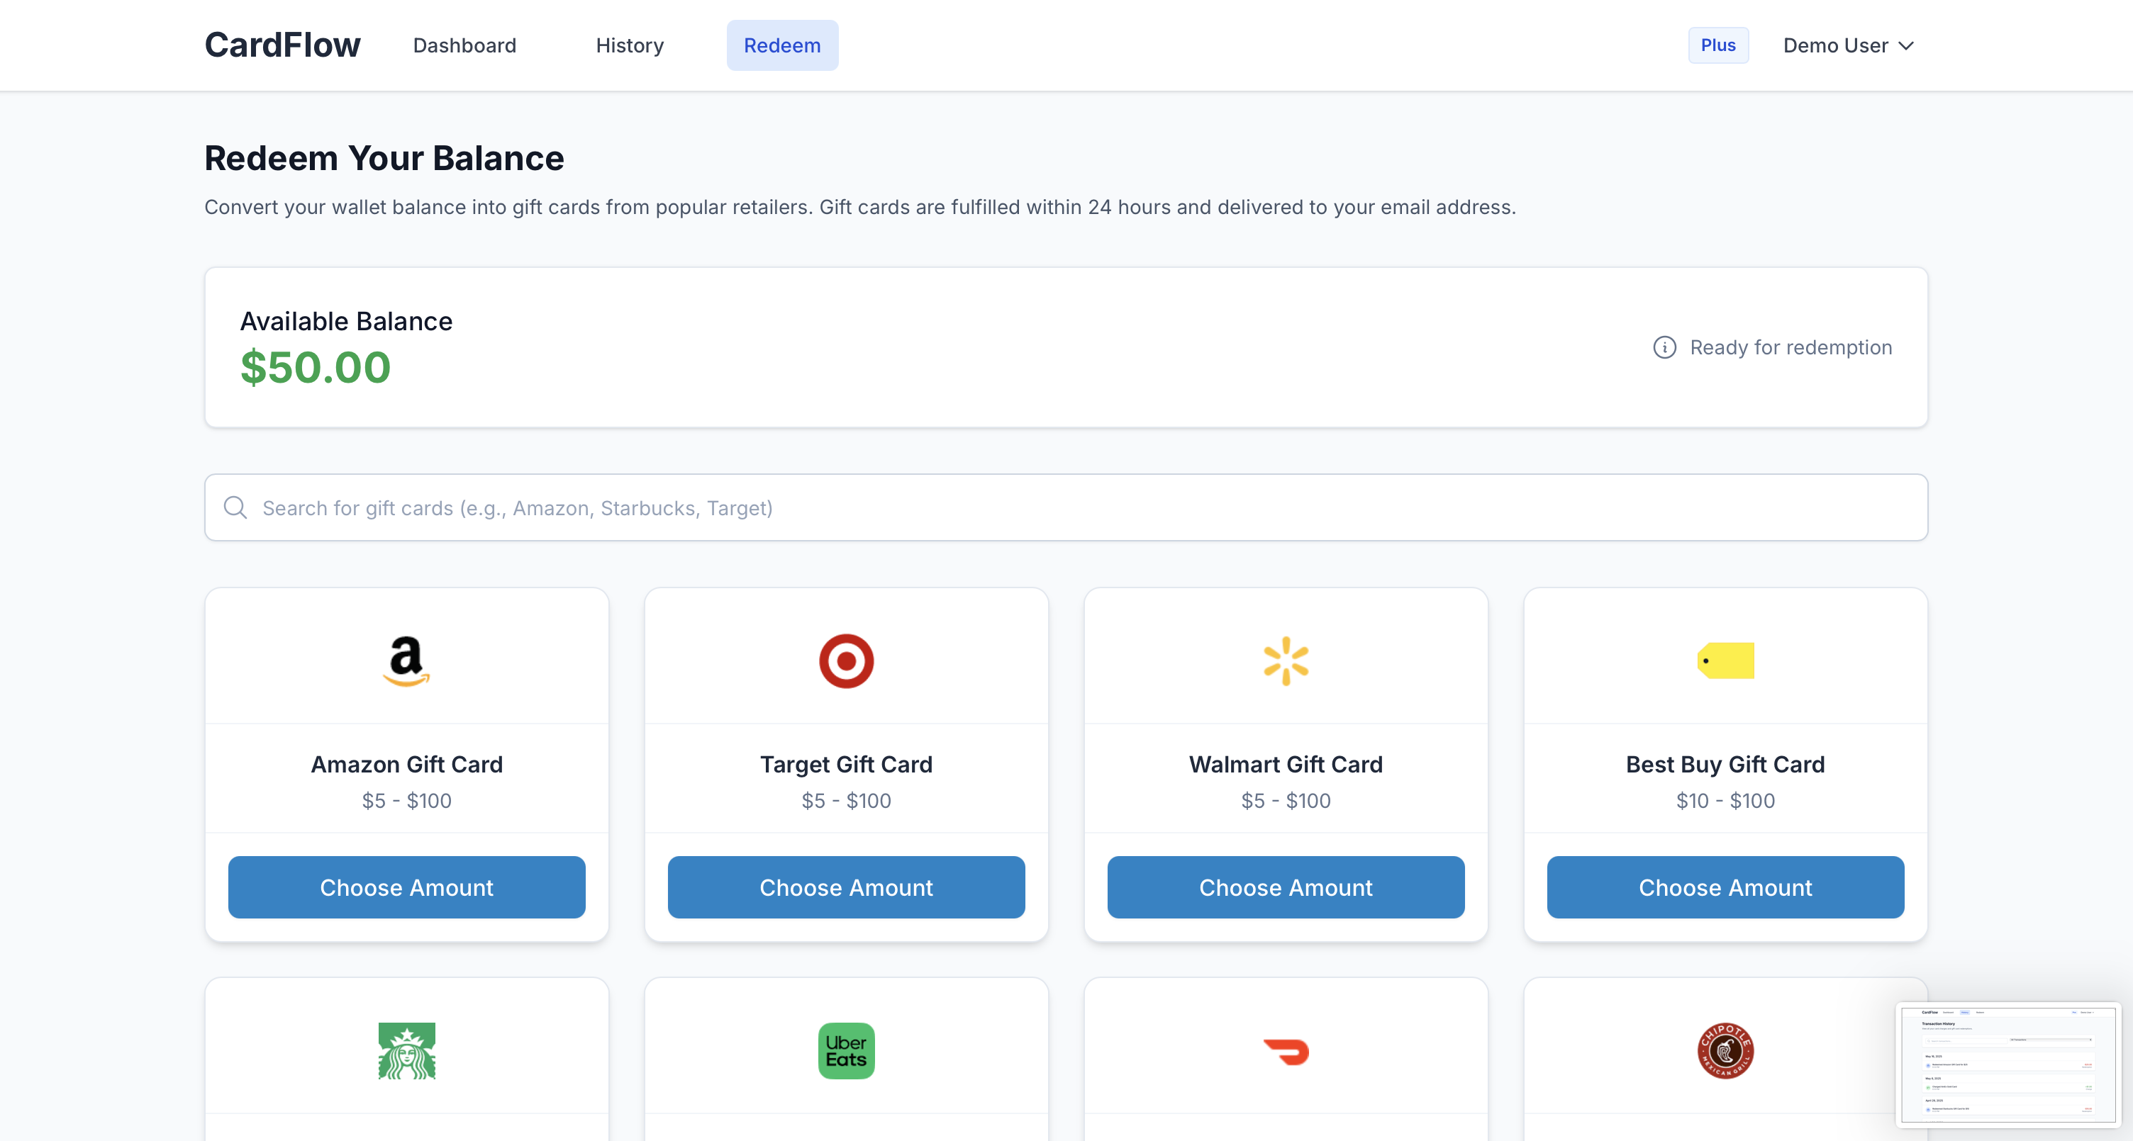Click the Best Buy Gift Card title
Viewport: 2133px width, 1141px height.
[1725, 764]
